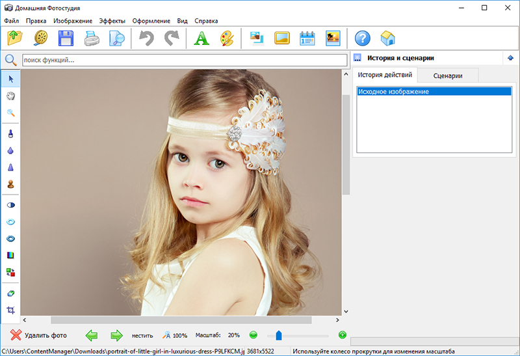The image size is (520, 356).
Task: Select the arrow pointer tool
Action: (10, 79)
